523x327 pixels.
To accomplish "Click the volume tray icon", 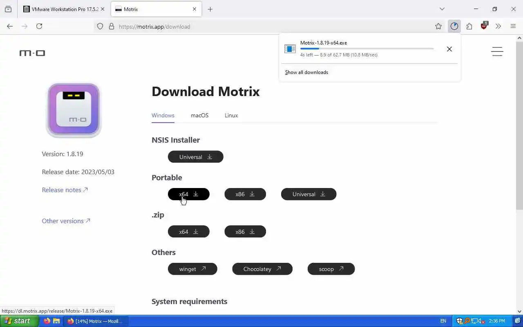I will pyautogui.click(x=482, y=321).
